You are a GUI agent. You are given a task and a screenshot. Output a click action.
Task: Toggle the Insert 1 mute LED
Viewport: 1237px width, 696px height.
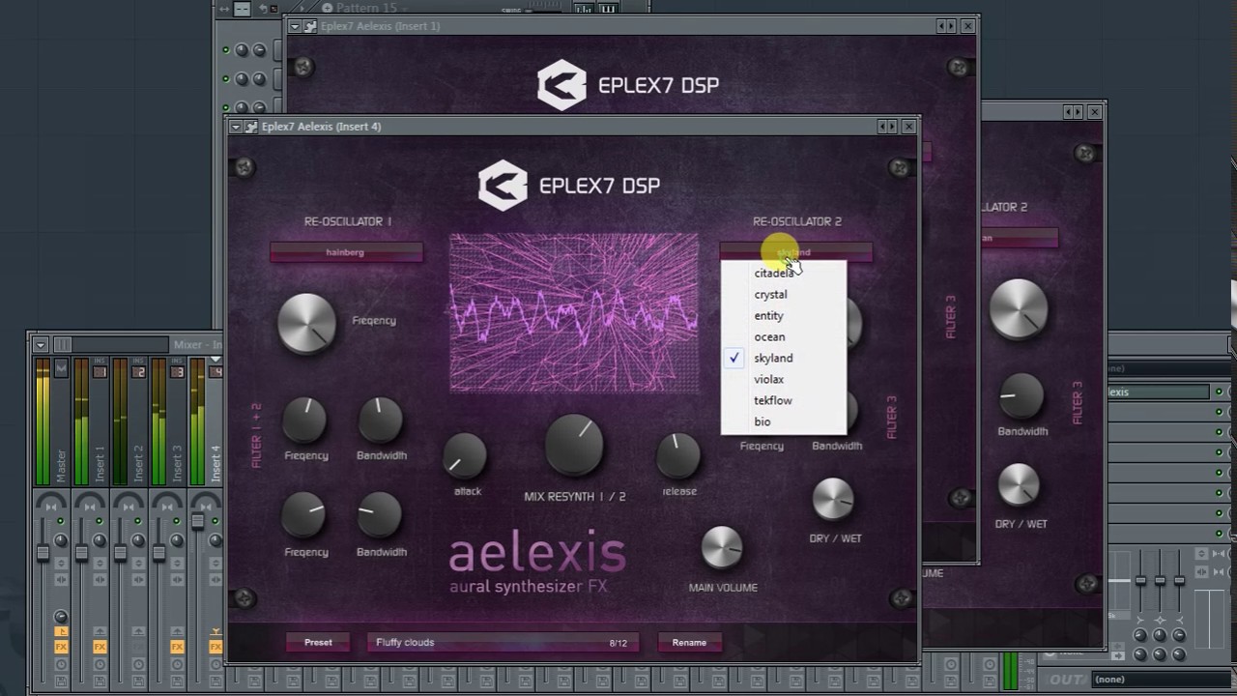[99, 520]
